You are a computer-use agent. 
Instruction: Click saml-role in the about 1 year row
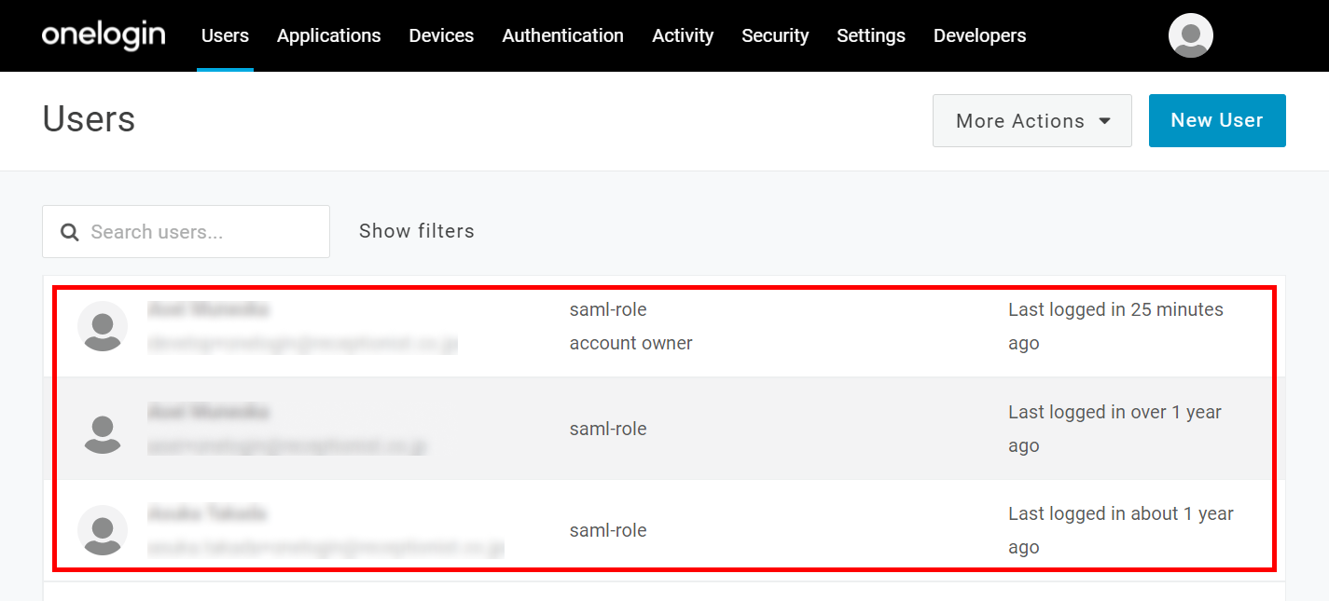click(608, 530)
